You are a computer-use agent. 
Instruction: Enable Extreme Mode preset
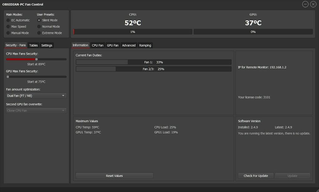(39, 33)
